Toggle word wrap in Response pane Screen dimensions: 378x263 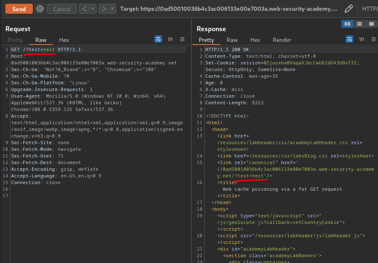(349, 39)
